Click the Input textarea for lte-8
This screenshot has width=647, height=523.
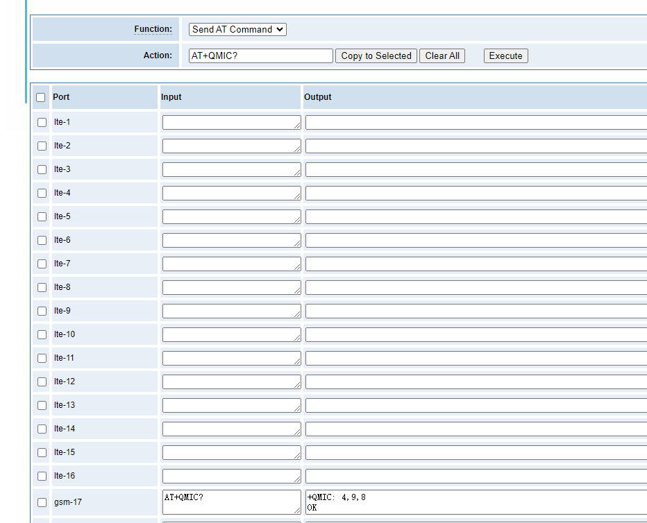coord(231,287)
